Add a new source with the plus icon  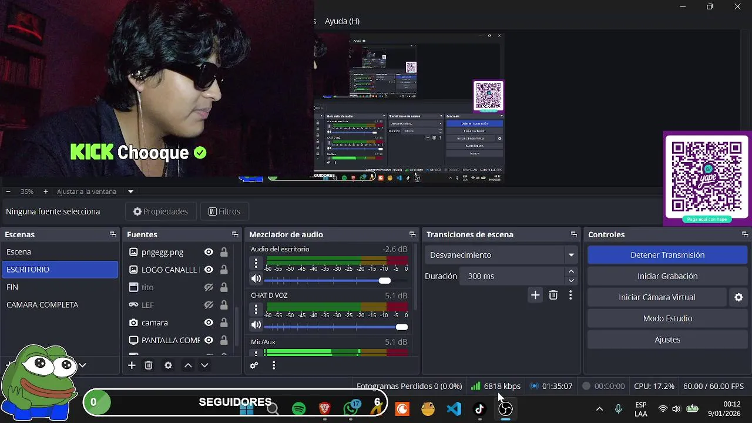[x=132, y=365]
